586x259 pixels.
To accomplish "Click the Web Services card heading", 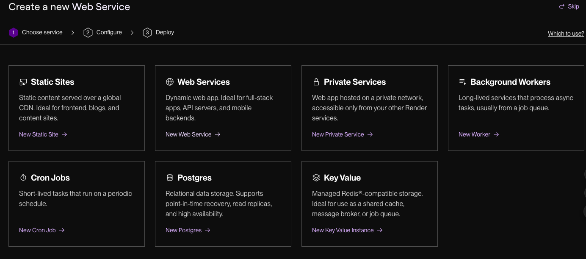I will pos(204,82).
